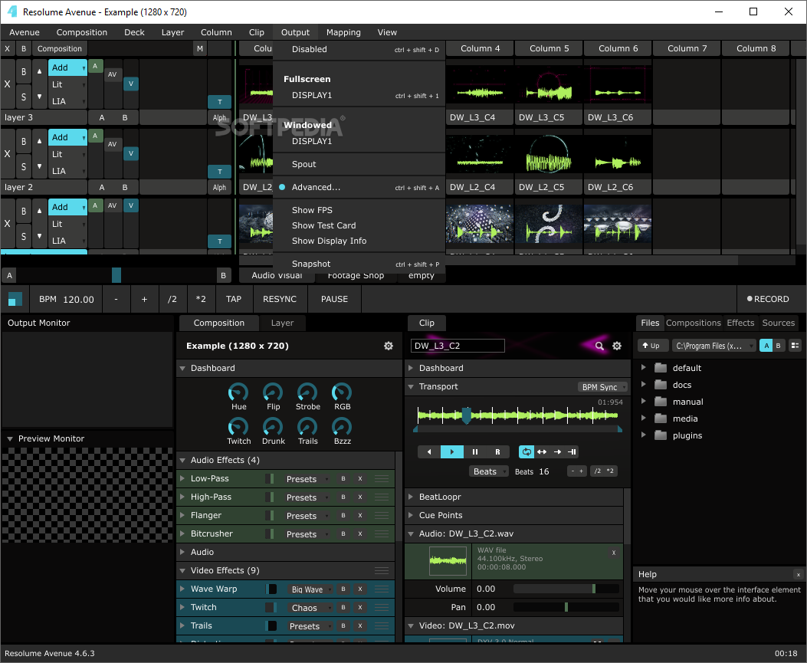Pause the clip in Transport
The image size is (807, 663).
pos(474,452)
